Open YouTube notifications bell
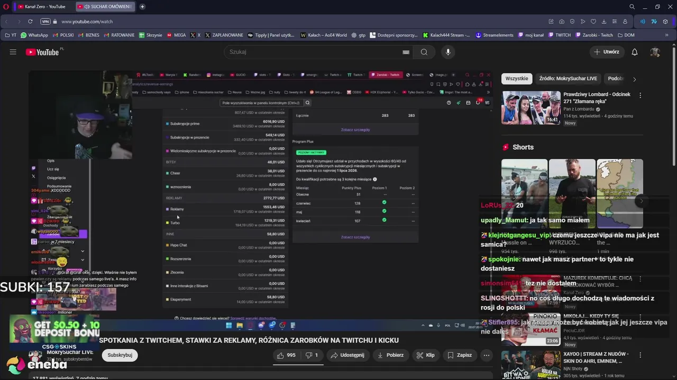The height and width of the screenshot is (380, 677). 635,52
